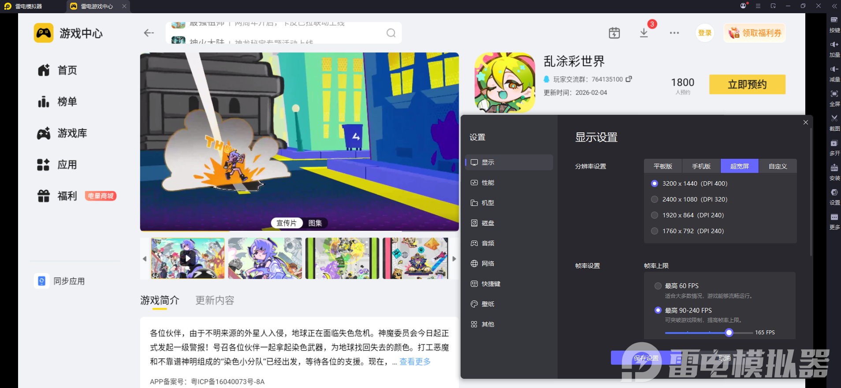Image resolution: width=841 pixels, height=388 pixels.
Task: Choose the 最高 90-240 FPS option
Action: (x=658, y=310)
